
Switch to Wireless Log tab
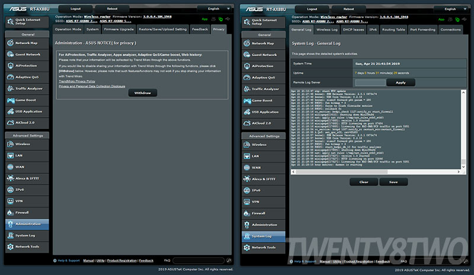coord(327,30)
